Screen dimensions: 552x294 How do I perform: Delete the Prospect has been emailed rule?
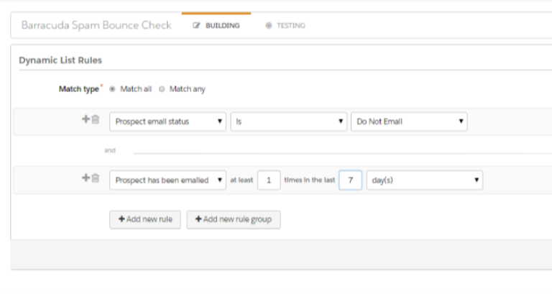tap(95, 179)
